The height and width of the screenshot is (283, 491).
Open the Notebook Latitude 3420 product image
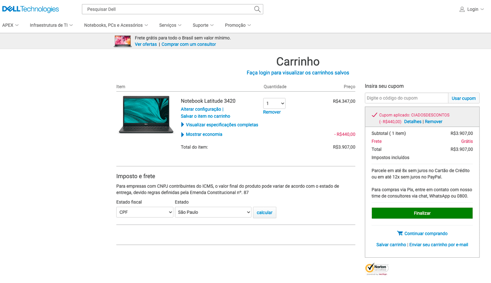(146, 115)
